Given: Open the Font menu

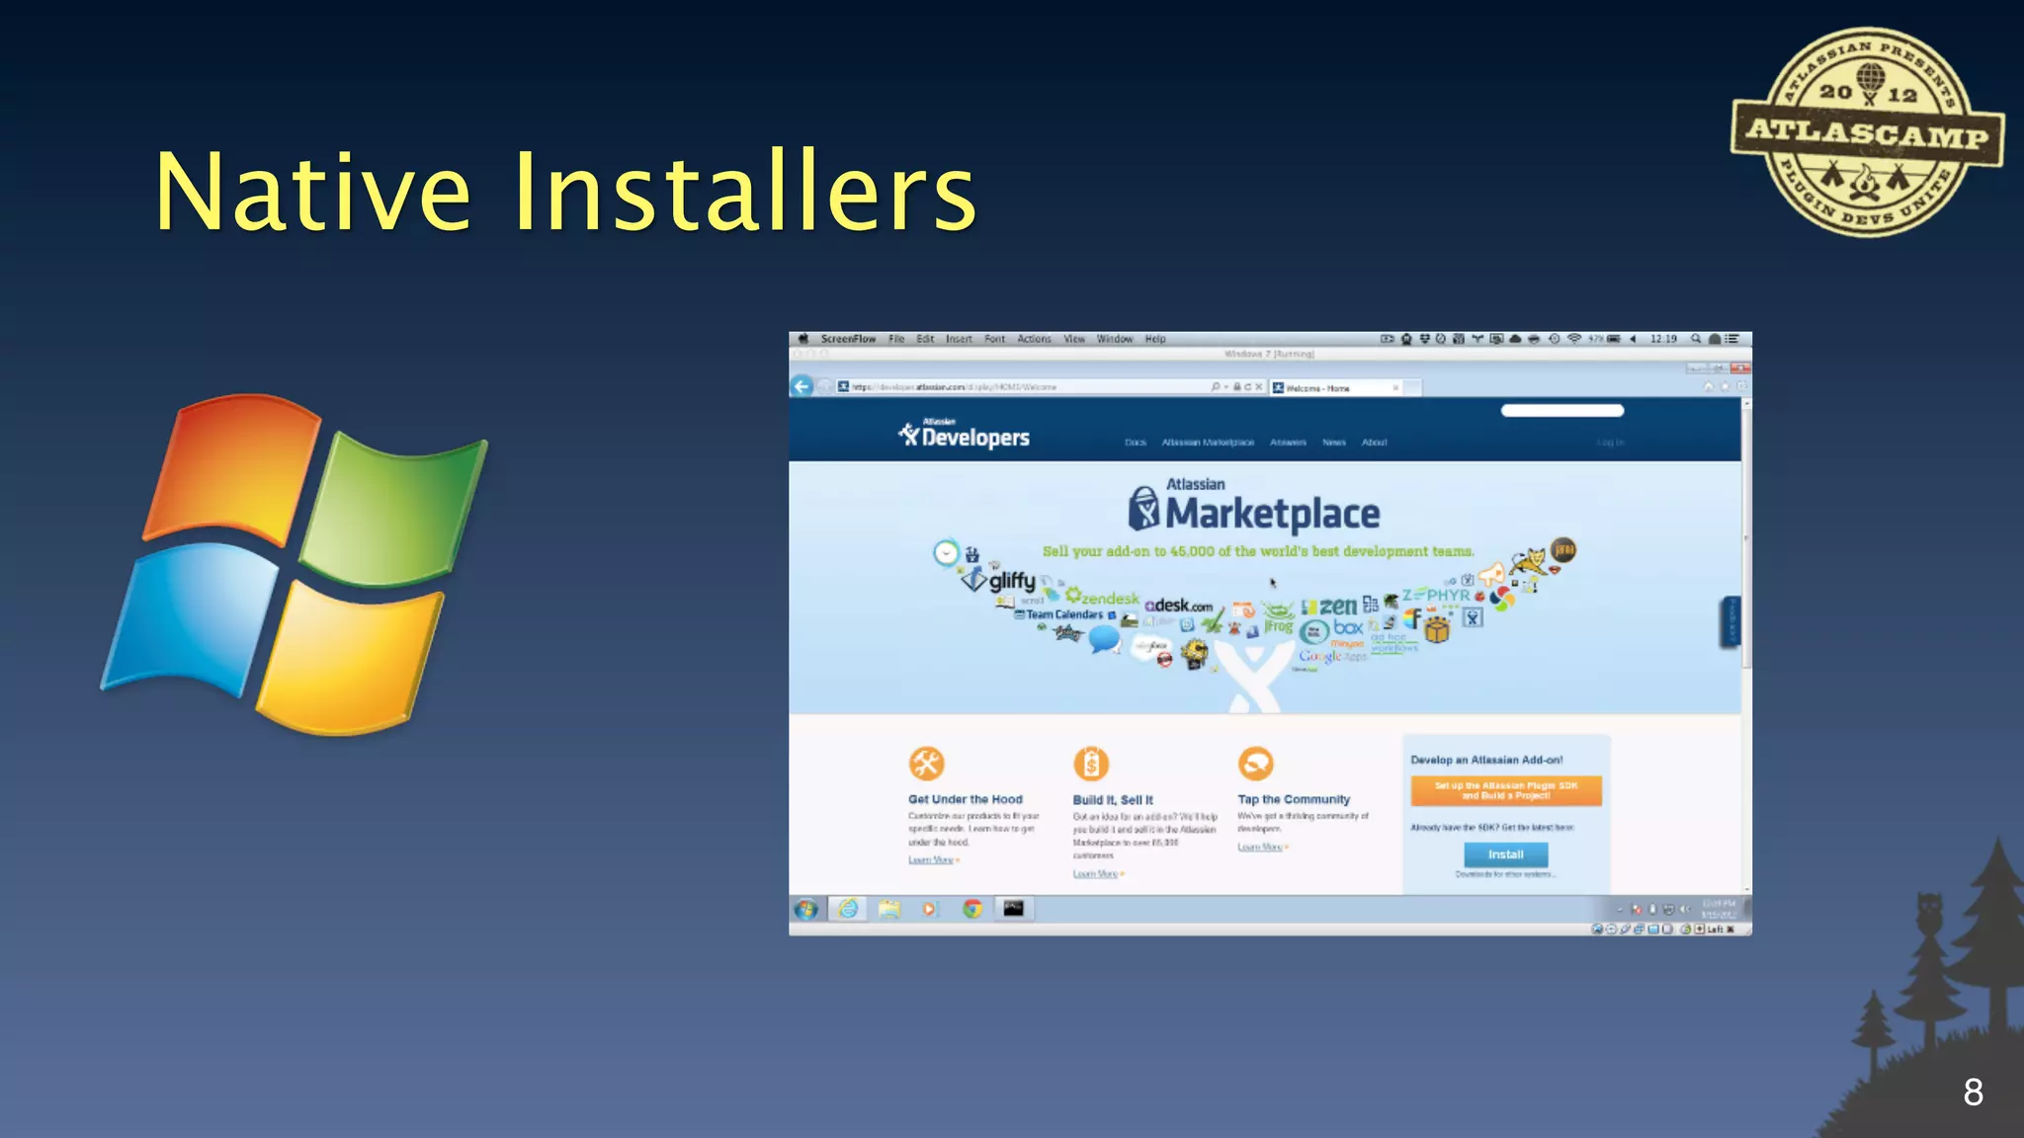Looking at the screenshot, I should [994, 339].
